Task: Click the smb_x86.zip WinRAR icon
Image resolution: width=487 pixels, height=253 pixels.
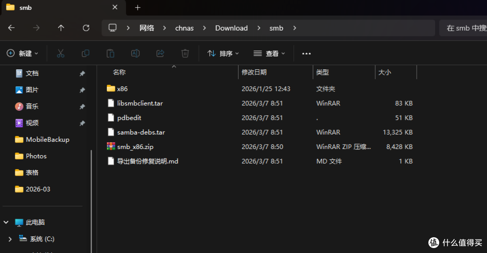Action: pyautogui.click(x=111, y=146)
